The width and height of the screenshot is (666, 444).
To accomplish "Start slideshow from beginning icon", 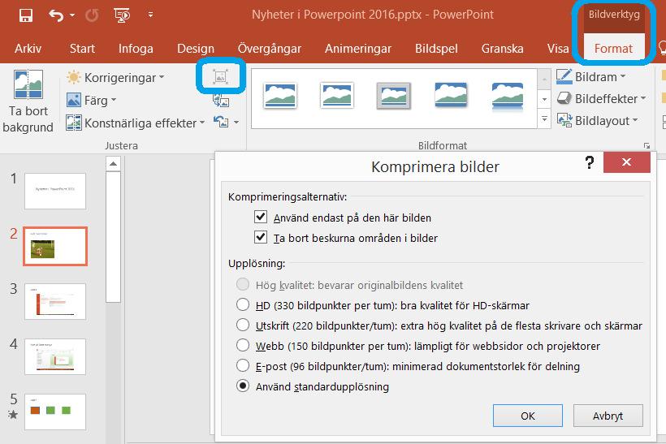I will click(x=122, y=15).
